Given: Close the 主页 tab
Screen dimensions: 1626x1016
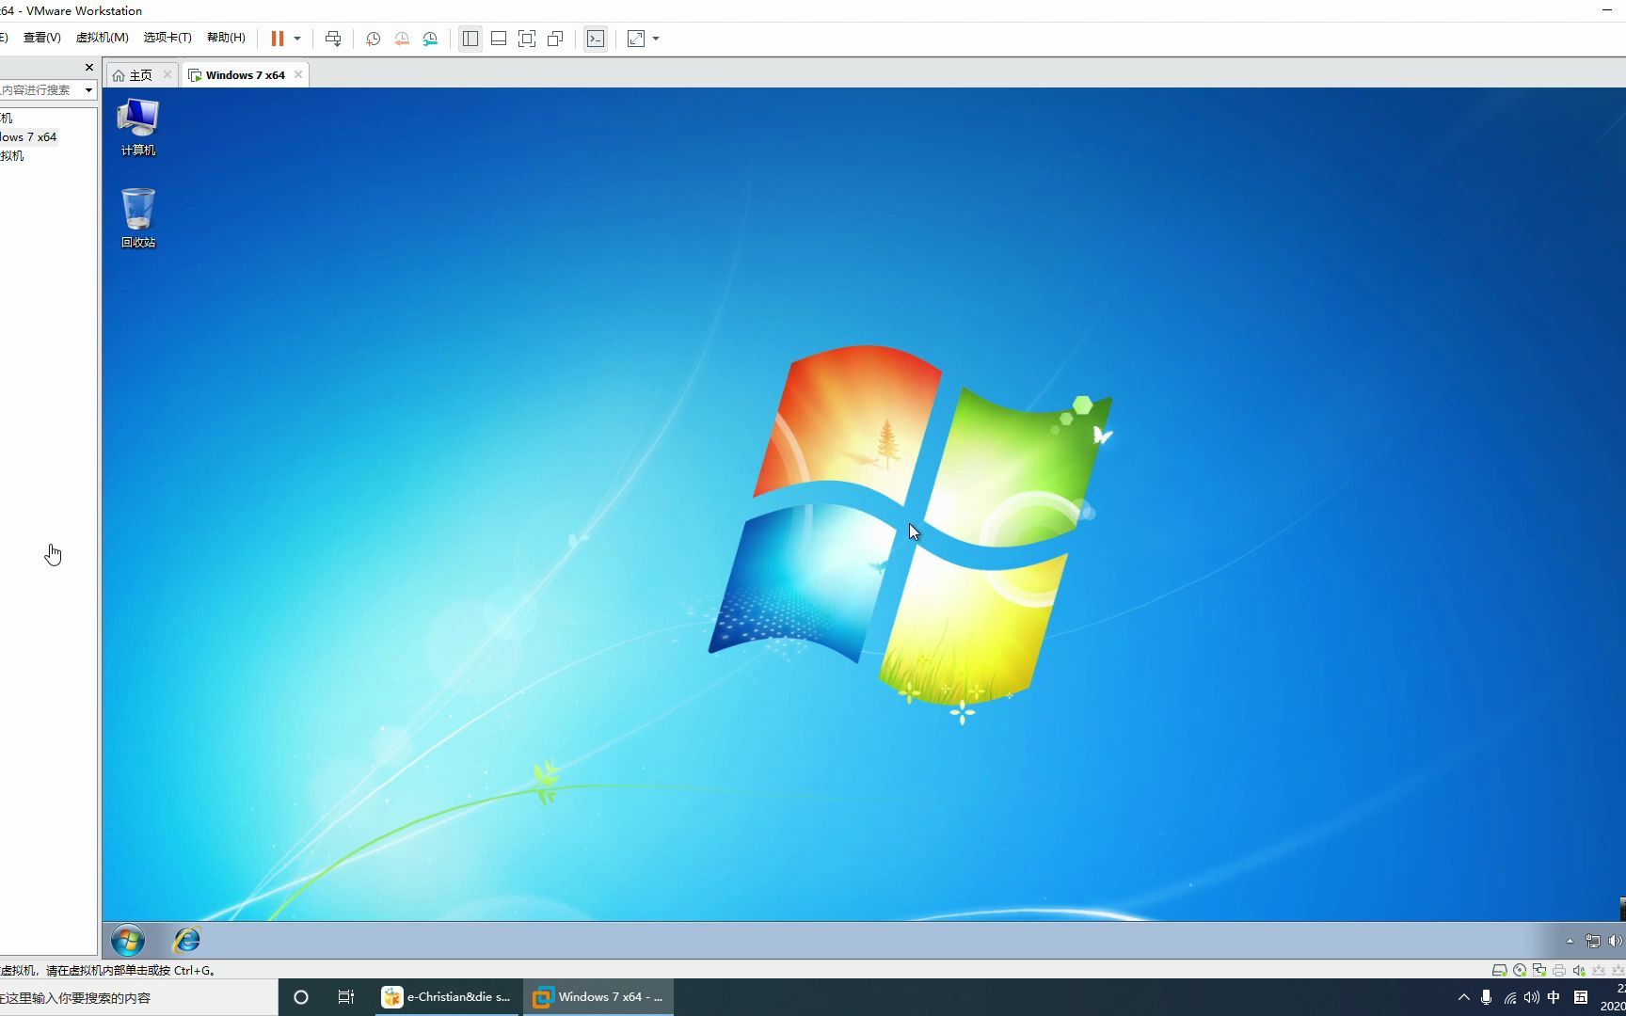Looking at the screenshot, I should 167,74.
